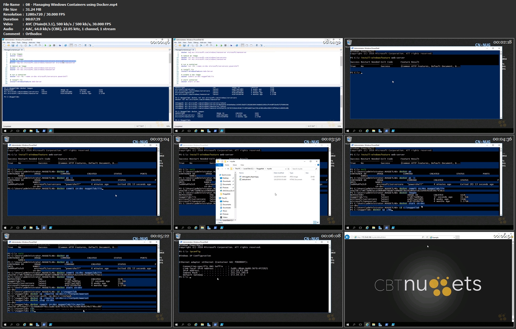Select This PC in 00:03:50 Explorer sidebar
516x329 pixels.
tap(223, 198)
